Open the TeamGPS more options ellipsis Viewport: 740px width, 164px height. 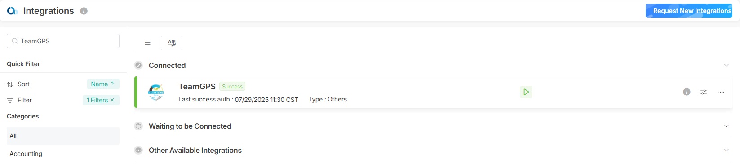(x=721, y=92)
